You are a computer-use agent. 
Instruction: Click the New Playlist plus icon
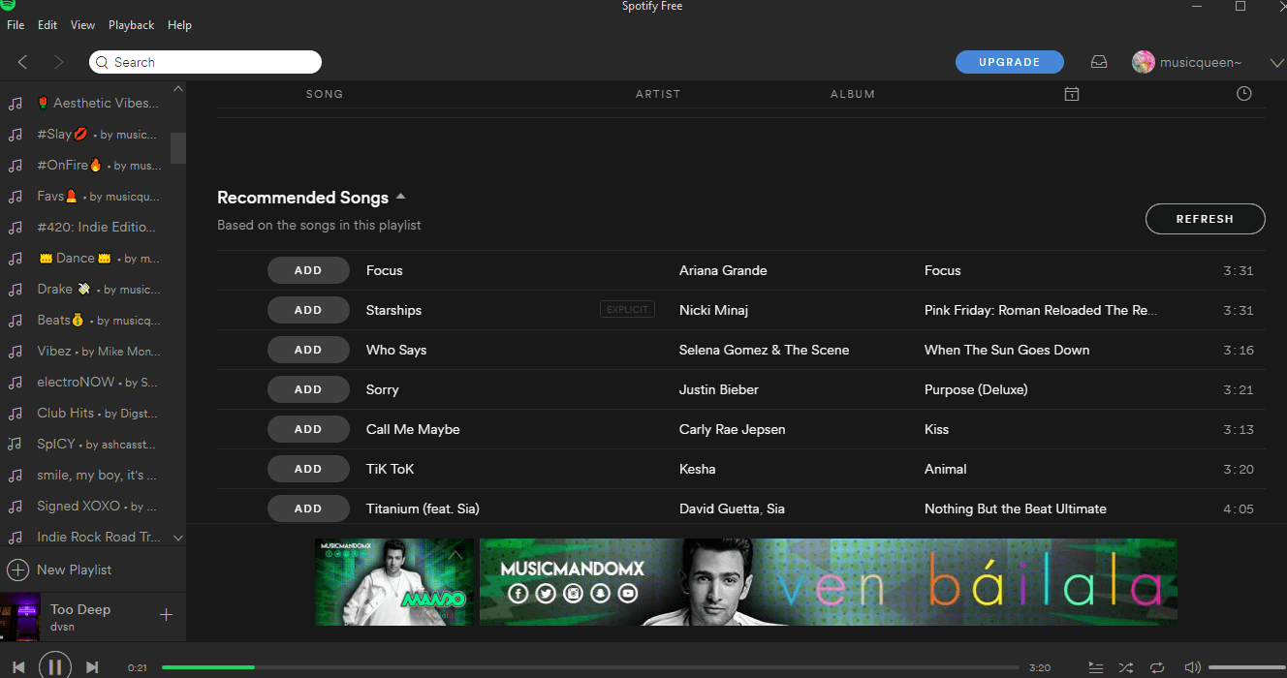[x=17, y=570]
